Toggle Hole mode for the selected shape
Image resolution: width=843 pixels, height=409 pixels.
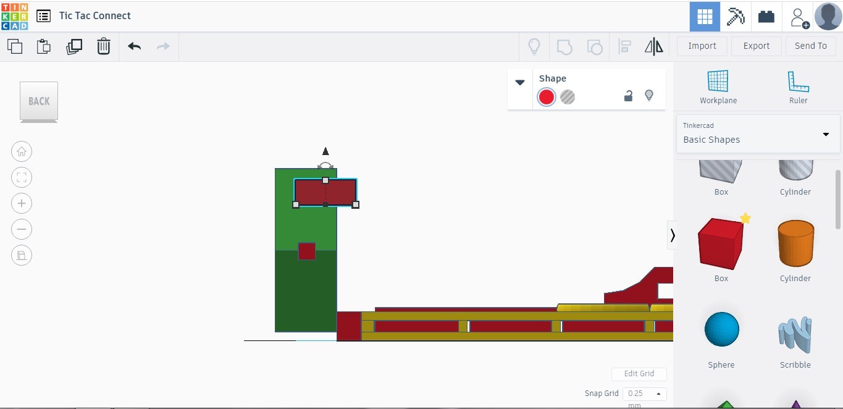[x=567, y=96]
